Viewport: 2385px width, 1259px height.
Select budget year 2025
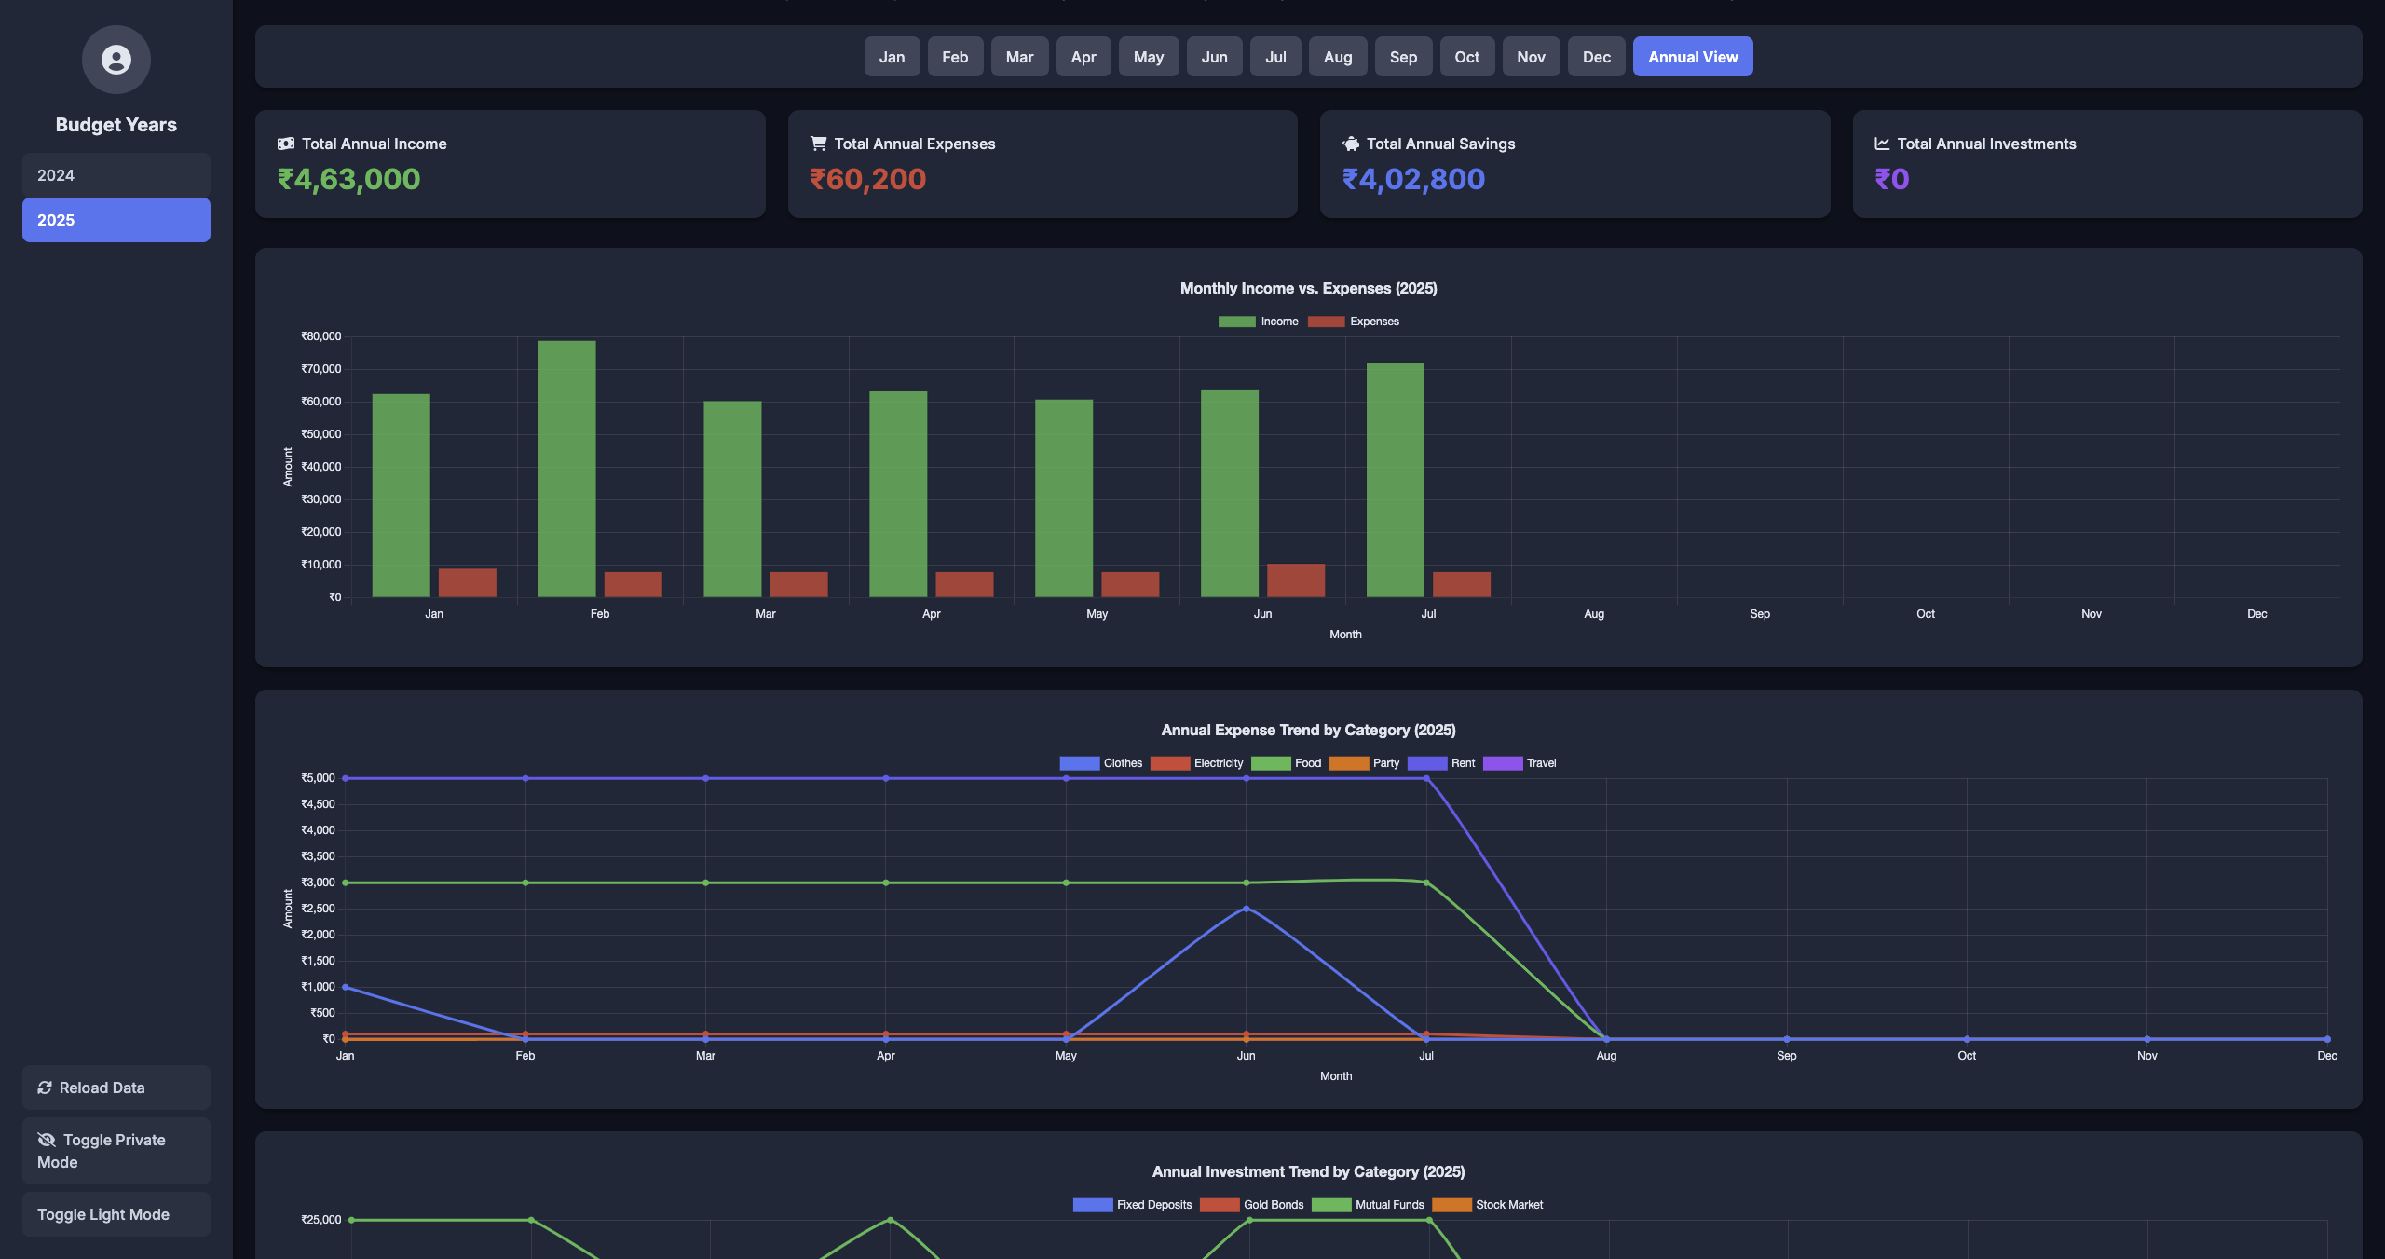(x=116, y=220)
